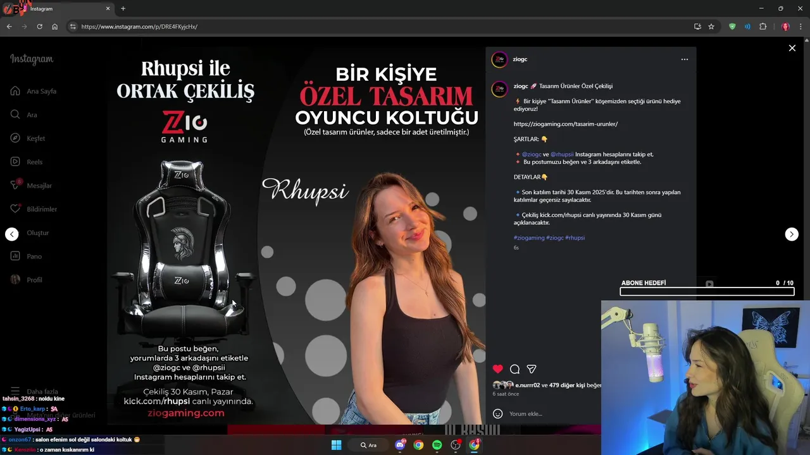Open the ziogaming.com tasarim-urunler link
The height and width of the screenshot is (455, 810).
(x=566, y=124)
